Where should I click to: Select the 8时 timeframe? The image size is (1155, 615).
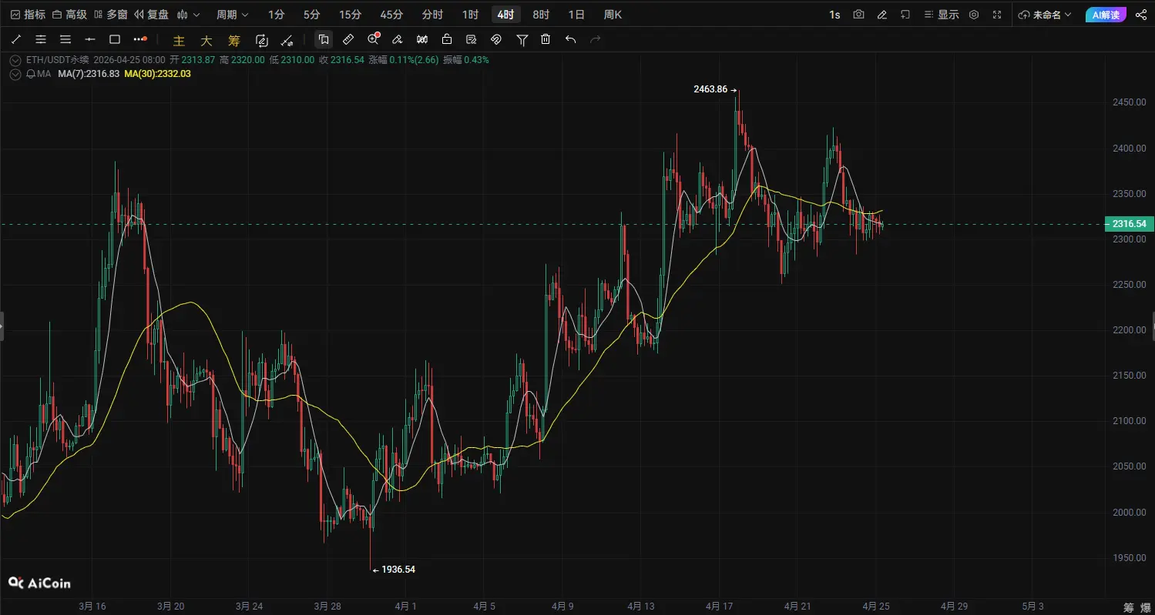tap(541, 15)
